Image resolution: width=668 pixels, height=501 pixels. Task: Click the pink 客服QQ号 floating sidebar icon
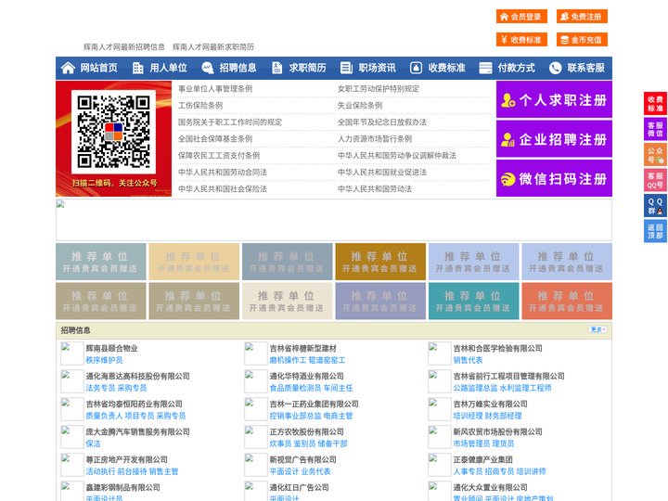click(x=655, y=180)
